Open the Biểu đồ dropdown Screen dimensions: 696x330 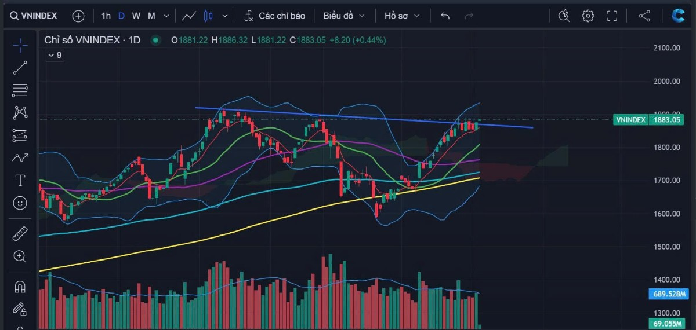[x=345, y=16]
